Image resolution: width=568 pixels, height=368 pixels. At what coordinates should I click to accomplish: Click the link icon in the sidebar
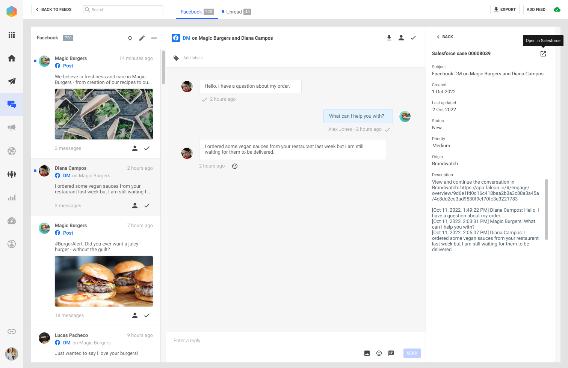(12, 331)
